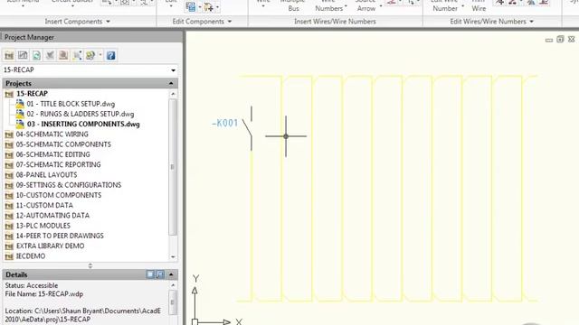Click the Move Component arrow icon in Edit Components

click(x=209, y=6)
